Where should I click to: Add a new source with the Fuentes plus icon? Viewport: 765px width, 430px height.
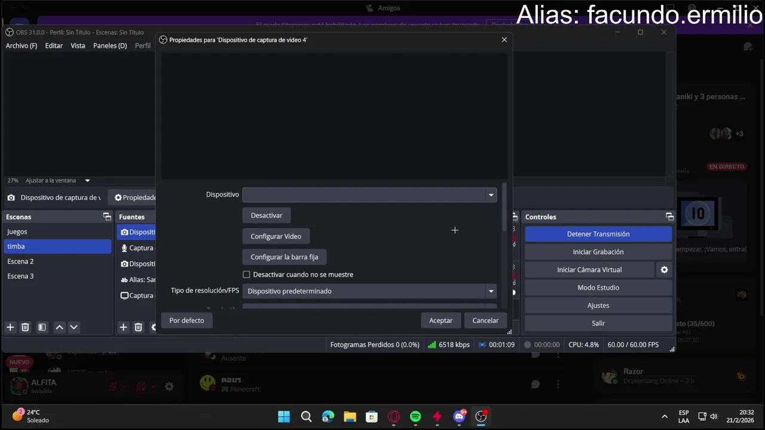pyautogui.click(x=123, y=327)
